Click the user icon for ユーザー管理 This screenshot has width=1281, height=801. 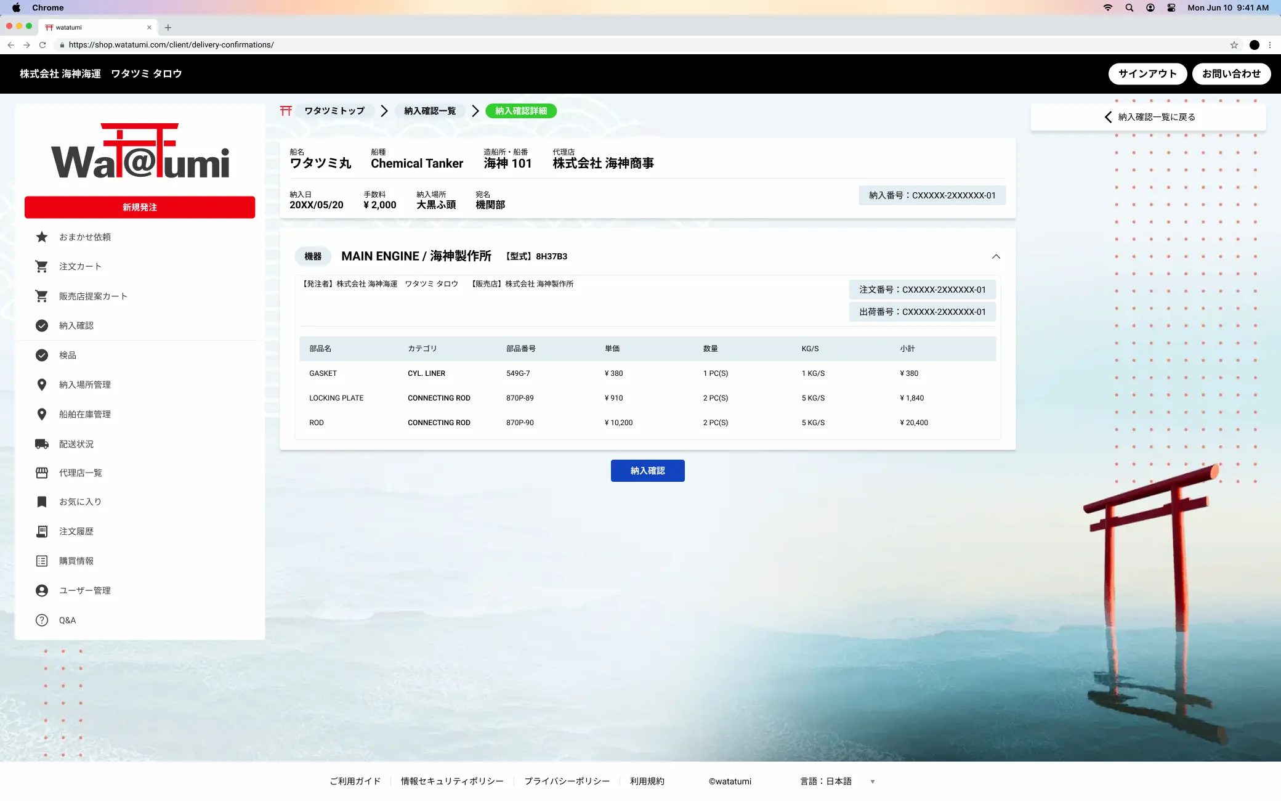[x=42, y=591]
